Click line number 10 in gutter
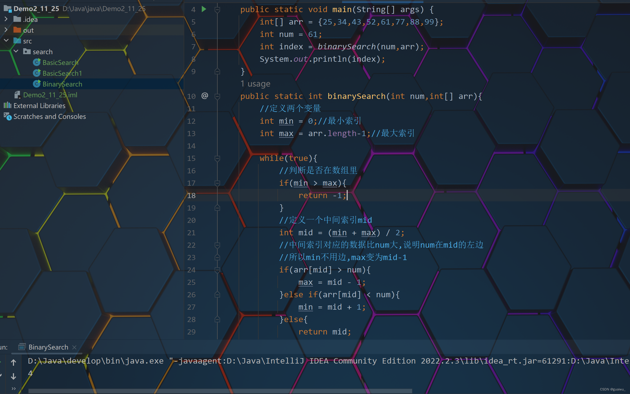630x394 pixels. (191, 96)
